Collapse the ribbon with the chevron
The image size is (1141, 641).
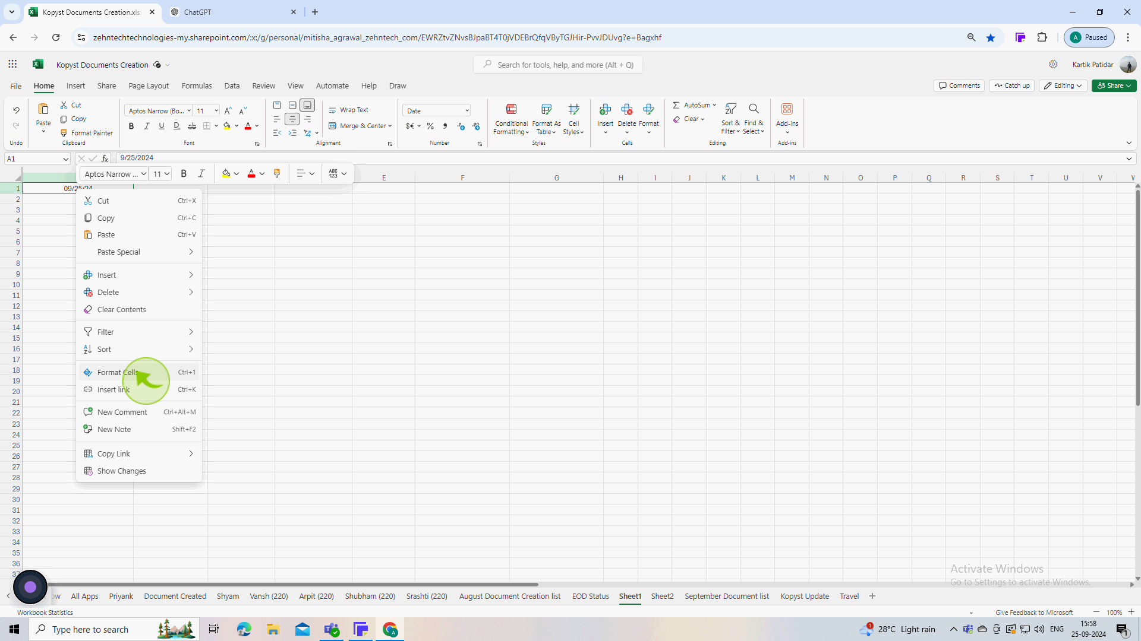pos(1129,143)
